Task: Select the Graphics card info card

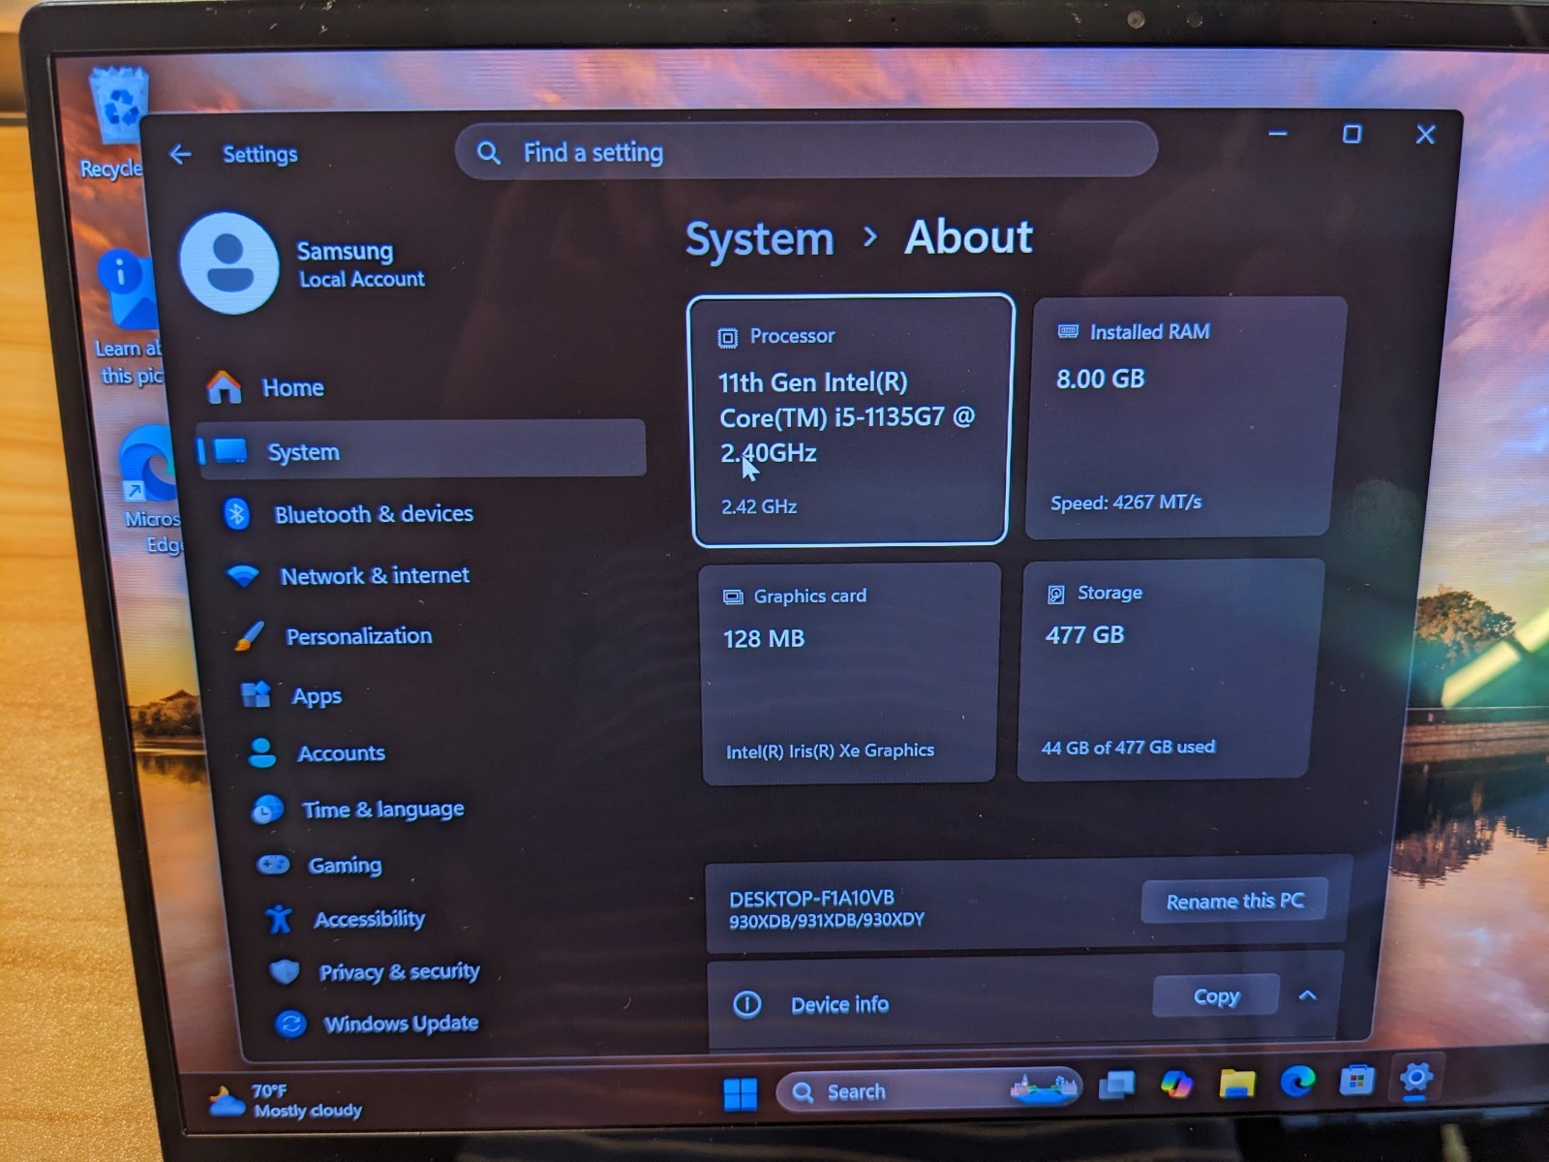Action: (849, 673)
